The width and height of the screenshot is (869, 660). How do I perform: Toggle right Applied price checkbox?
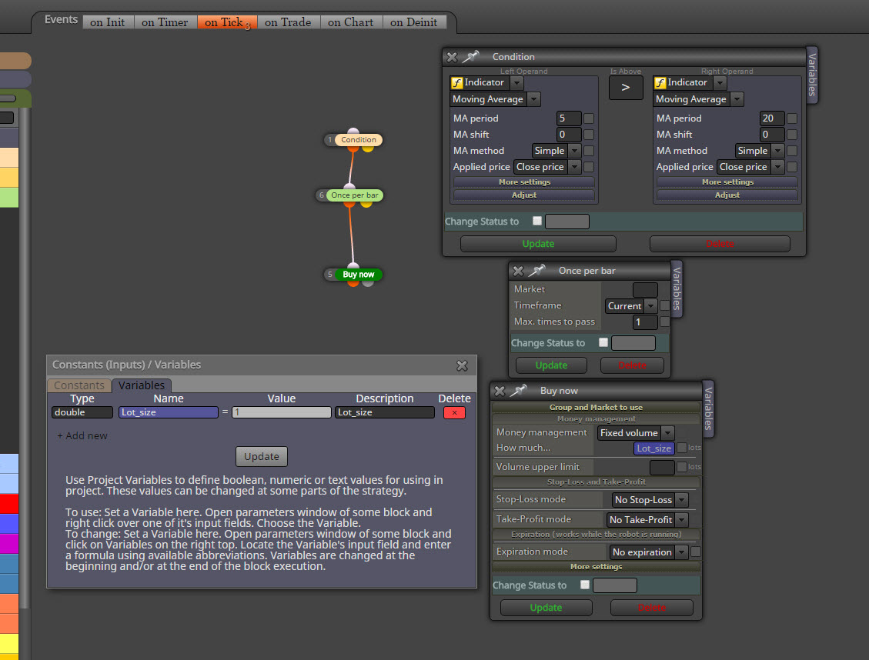(792, 167)
